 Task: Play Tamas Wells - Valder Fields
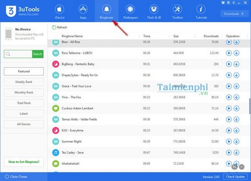[229, 120]
